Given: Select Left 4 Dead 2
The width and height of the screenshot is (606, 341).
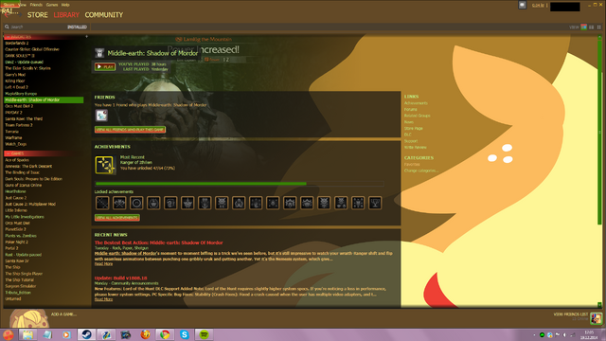Looking at the screenshot, I should tap(16, 87).
